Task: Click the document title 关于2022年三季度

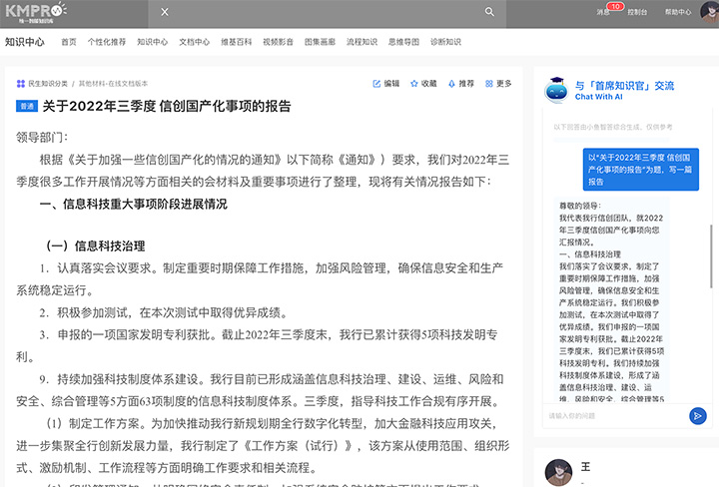Action: click(x=167, y=107)
